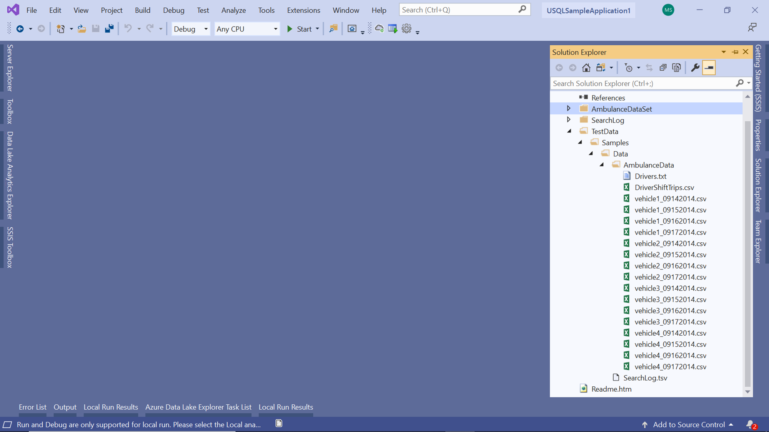The width and height of the screenshot is (769, 432).
Task: Open Properties wrench icon in Solution Explorer
Action: (x=695, y=68)
